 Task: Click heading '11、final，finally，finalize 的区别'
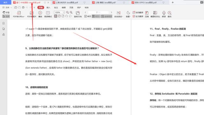168,29
